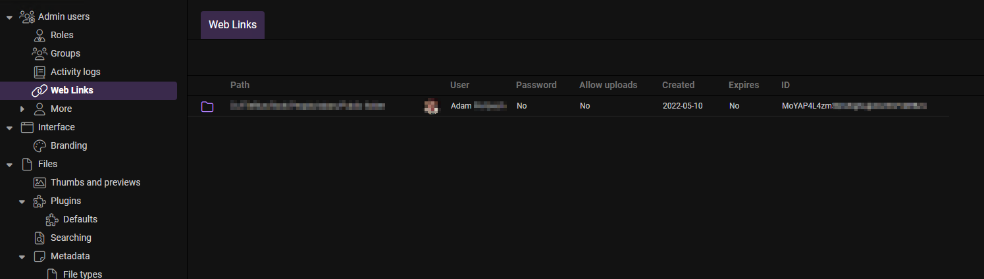Click user Adam's avatar thumbnail
Viewport: 984px width, 279px height.
click(x=432, y=106)
